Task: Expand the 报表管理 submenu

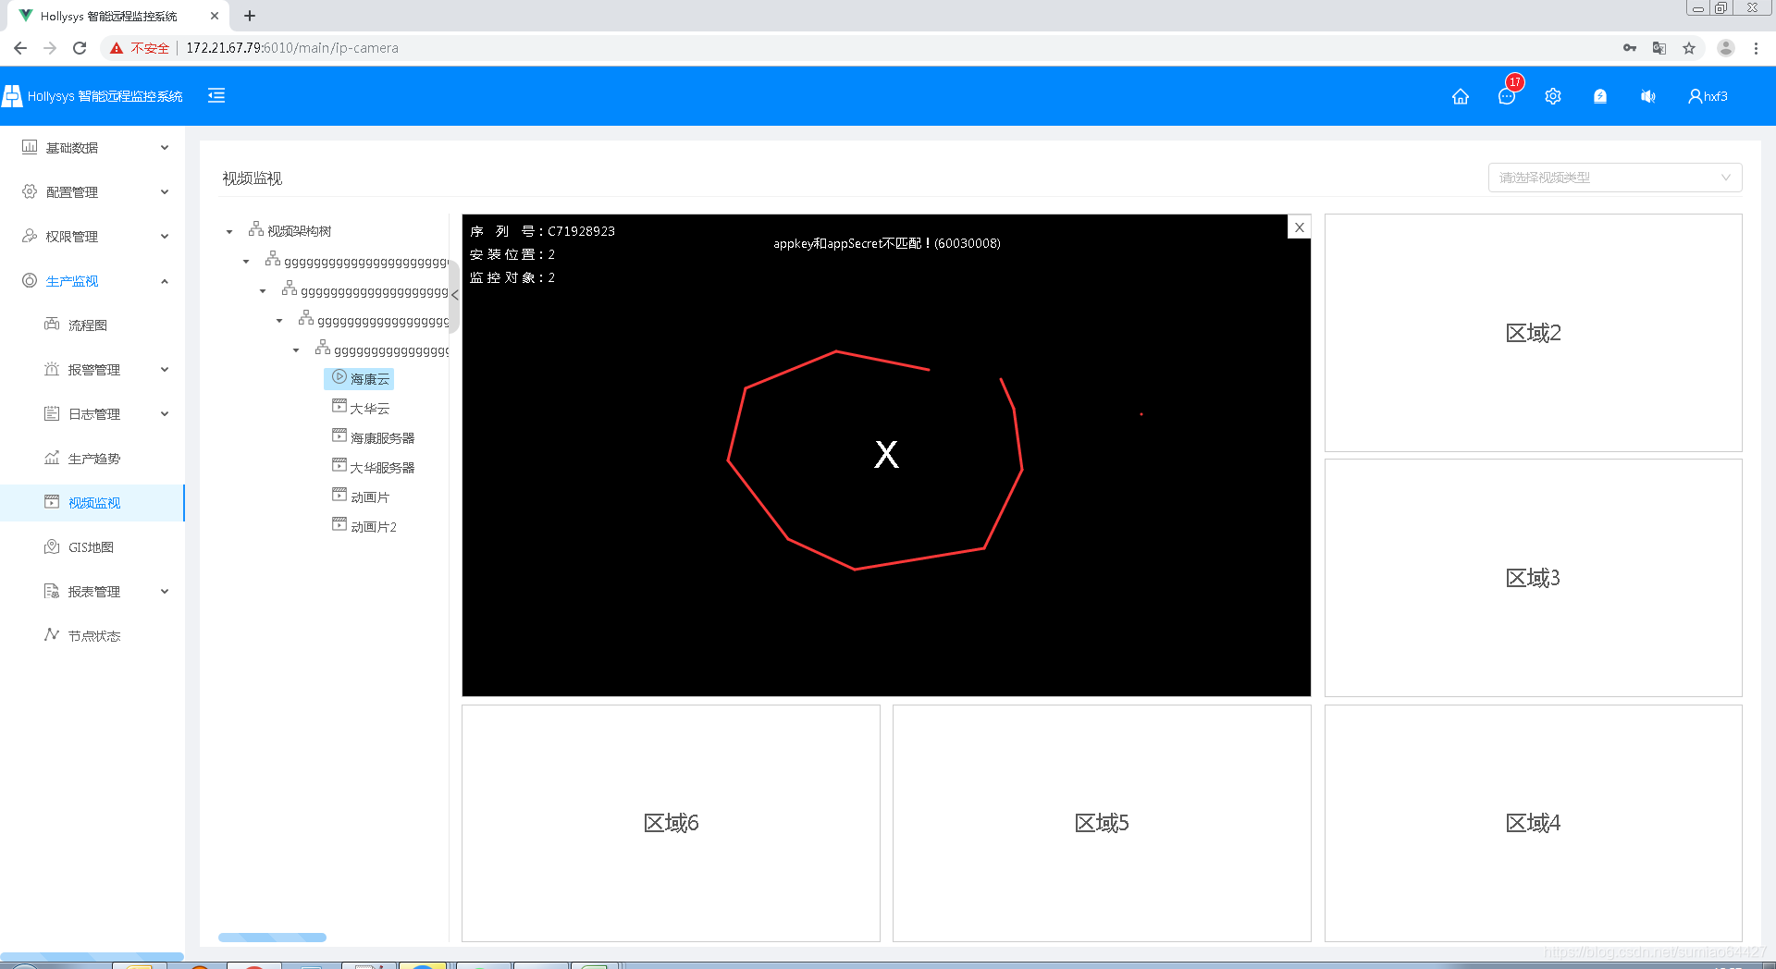Action: tap(92, 592)
